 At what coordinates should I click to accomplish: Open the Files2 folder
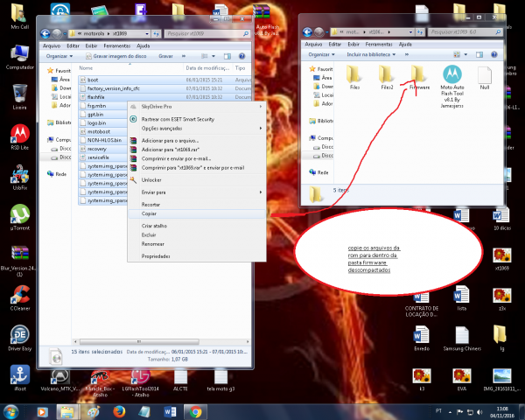coord(387,75)
